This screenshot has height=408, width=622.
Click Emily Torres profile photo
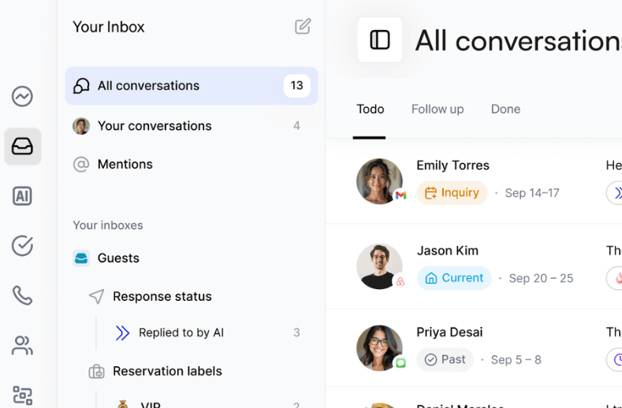379,181
